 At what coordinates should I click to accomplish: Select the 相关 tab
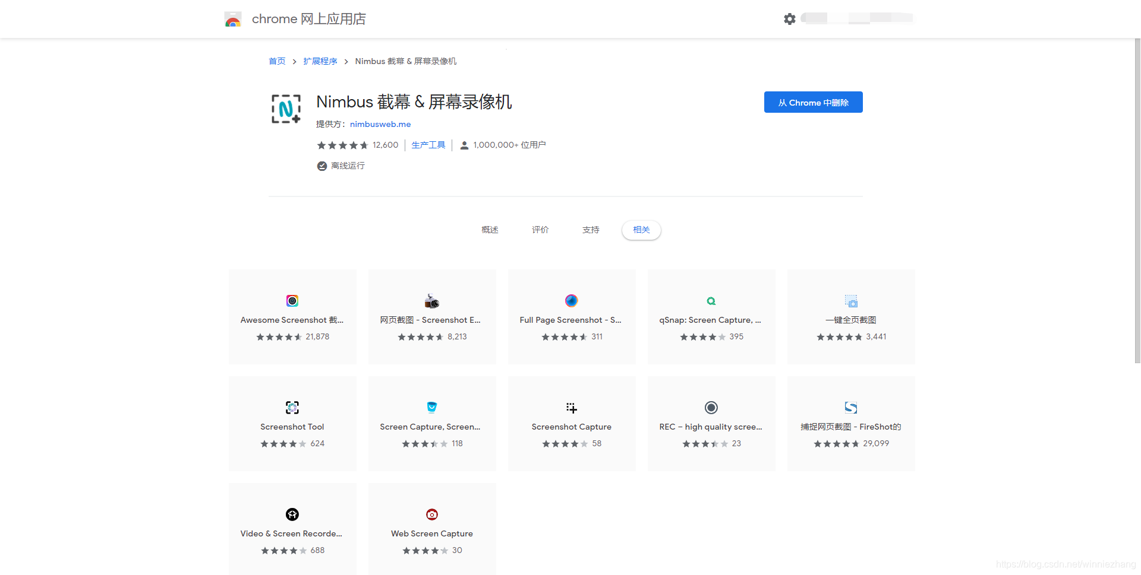[641, 230]
